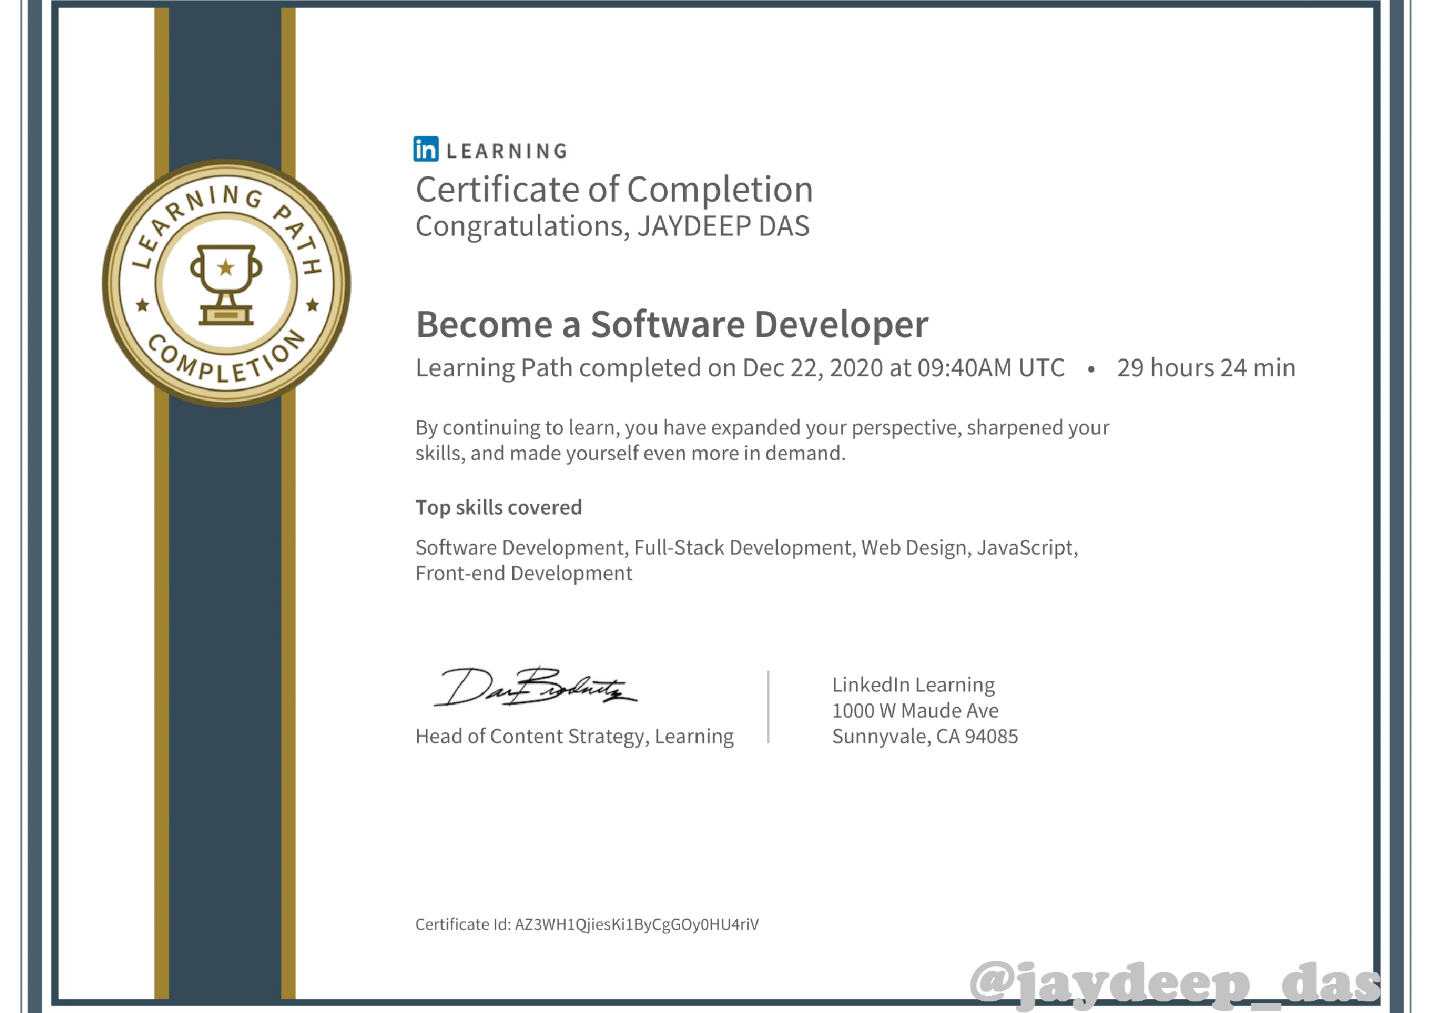This screenshot has height=1013, width=1433.
Task: Click the trophy icon in the badge
Action: click(x=226, y=284)
